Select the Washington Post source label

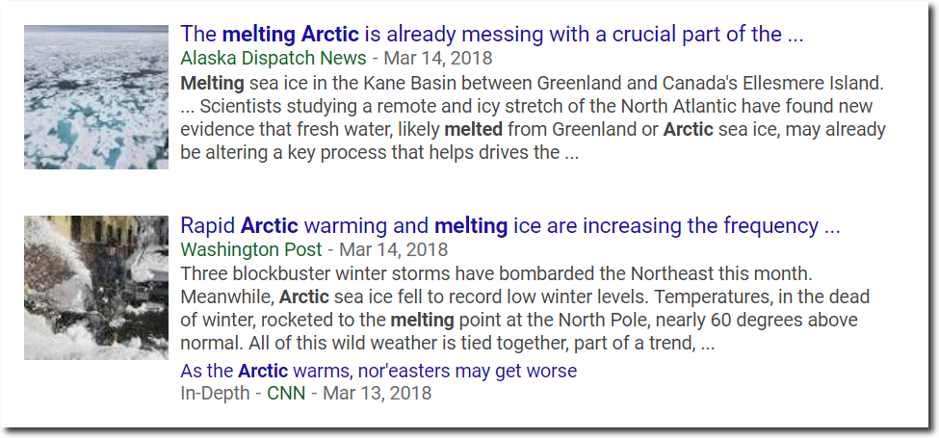251,249
